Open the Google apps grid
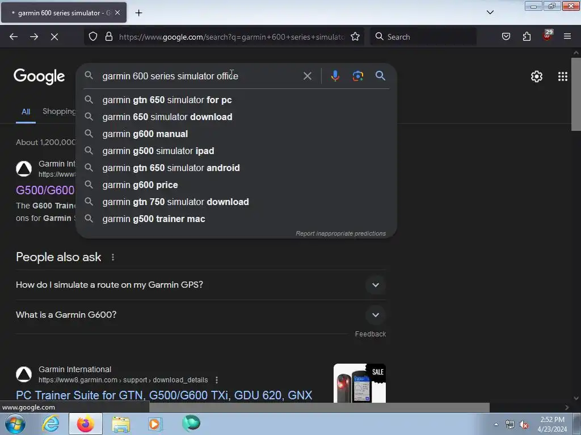Image resolution: width=581 pixels, height=435 pixels. click(562, 76)
